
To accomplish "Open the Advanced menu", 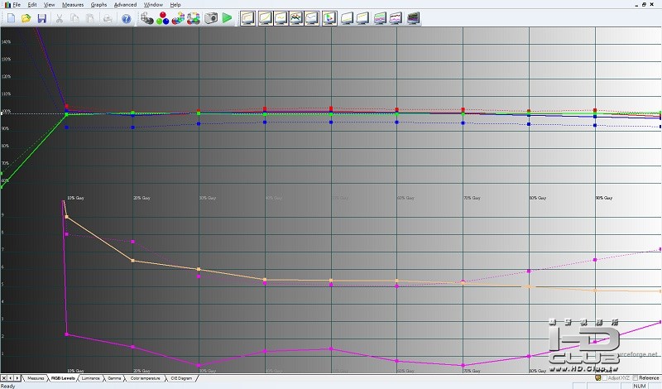I will [126, 5].
